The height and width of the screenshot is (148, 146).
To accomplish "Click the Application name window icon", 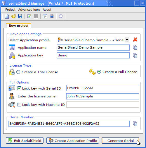I will pyautogui.click(x=12, y=47).
